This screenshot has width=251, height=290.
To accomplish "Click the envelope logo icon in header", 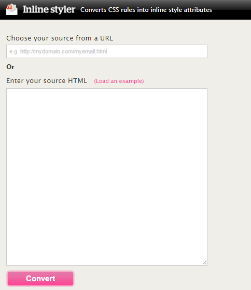I will point(12,9).
